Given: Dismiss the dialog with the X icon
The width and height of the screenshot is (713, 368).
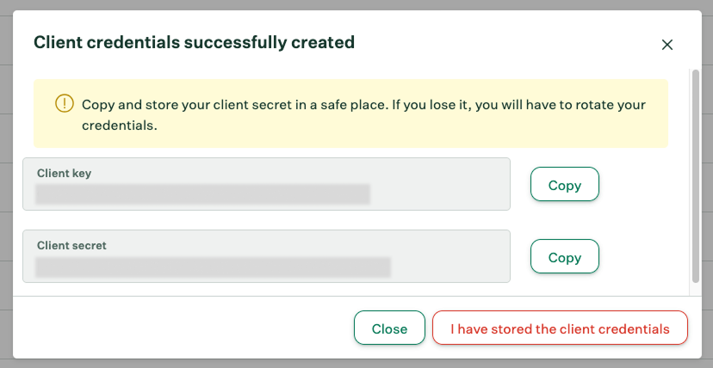Looking at the screenshot, I should pos(666,45).
